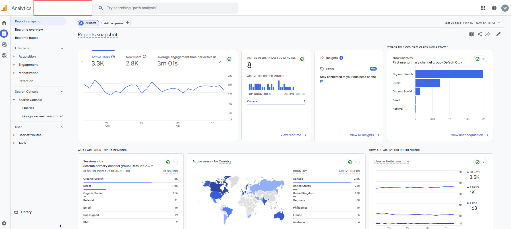511x229 pixels.
Task: Click View realtime link
Action: click(x=293, y=135)
